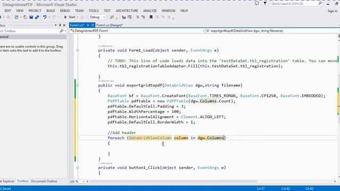Open the Start button dropdown arrow
This screenshot has width=340, height=191.
tap(78, 17)
